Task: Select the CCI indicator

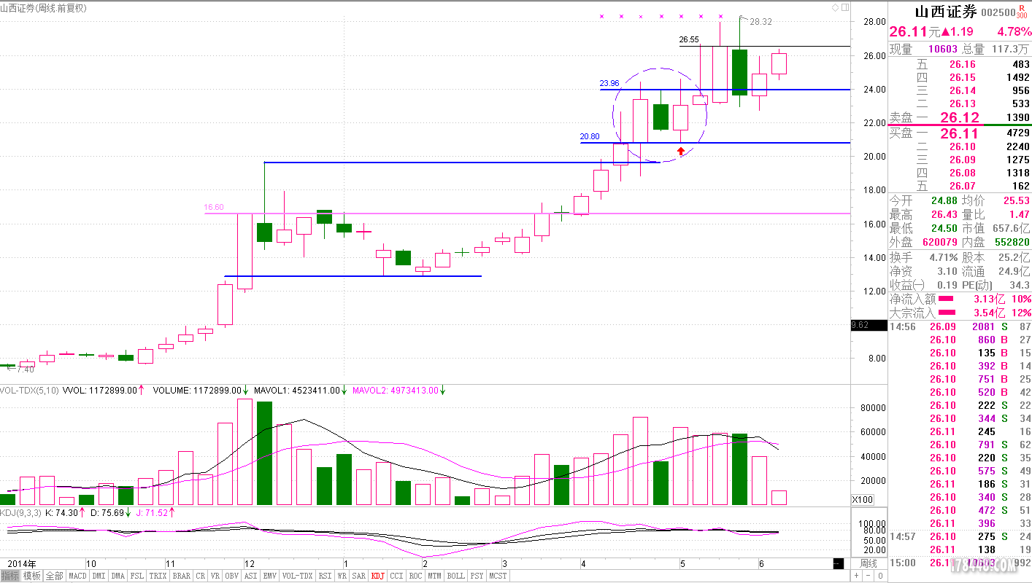Action: (396, 576)
